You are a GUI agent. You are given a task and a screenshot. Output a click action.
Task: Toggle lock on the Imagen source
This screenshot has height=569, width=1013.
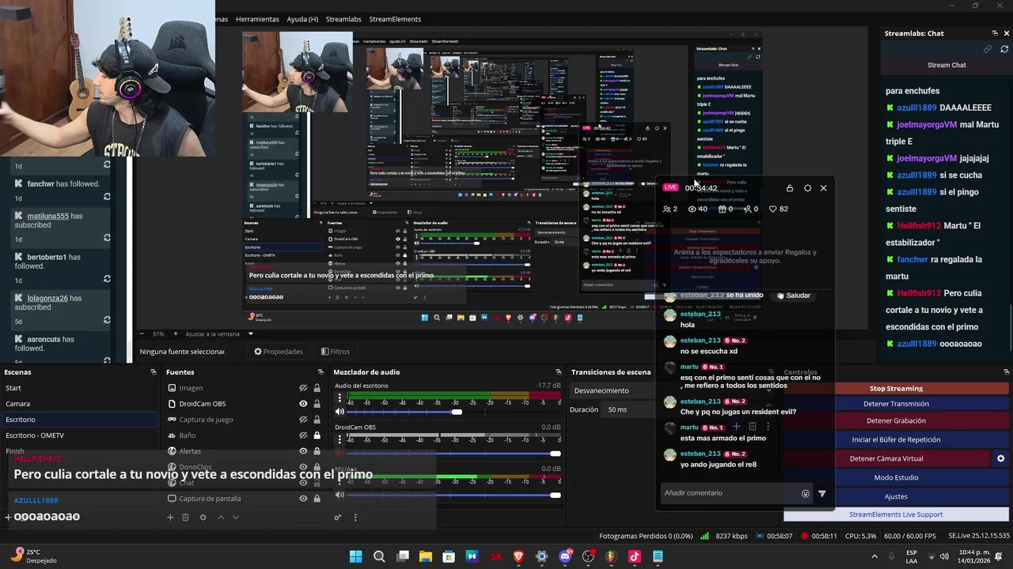(x=317, y=388)
